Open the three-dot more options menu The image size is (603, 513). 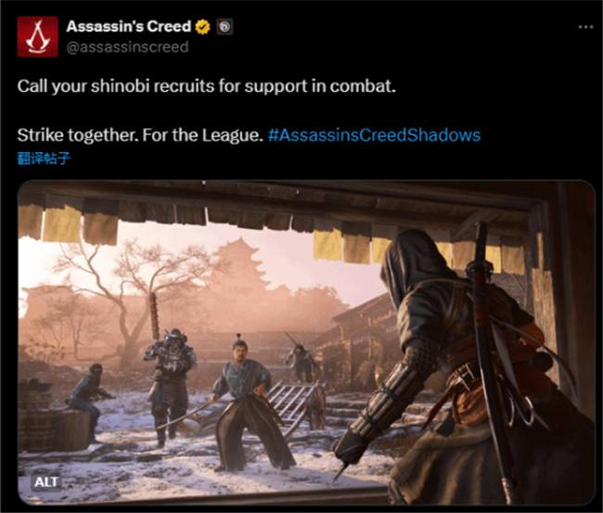585,27
